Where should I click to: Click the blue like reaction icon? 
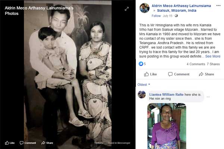point(141,64)
